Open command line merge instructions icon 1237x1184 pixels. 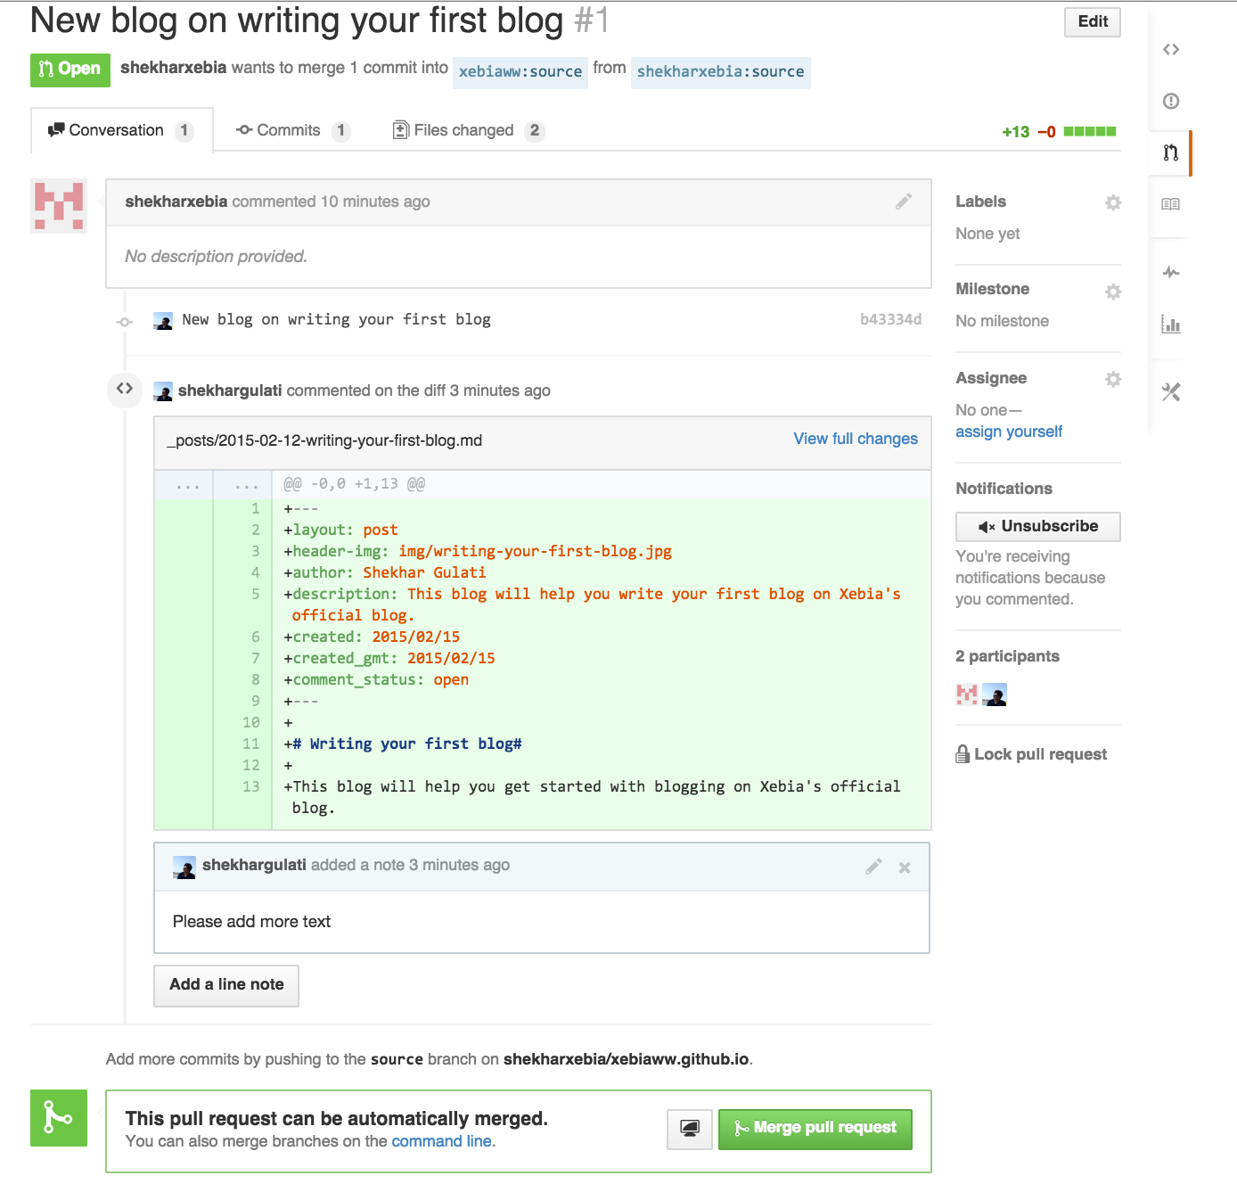tap(690, 1129)
